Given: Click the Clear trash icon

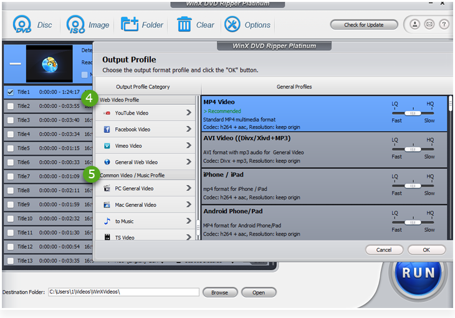Looking at the screenshot, I should [184, 24].
